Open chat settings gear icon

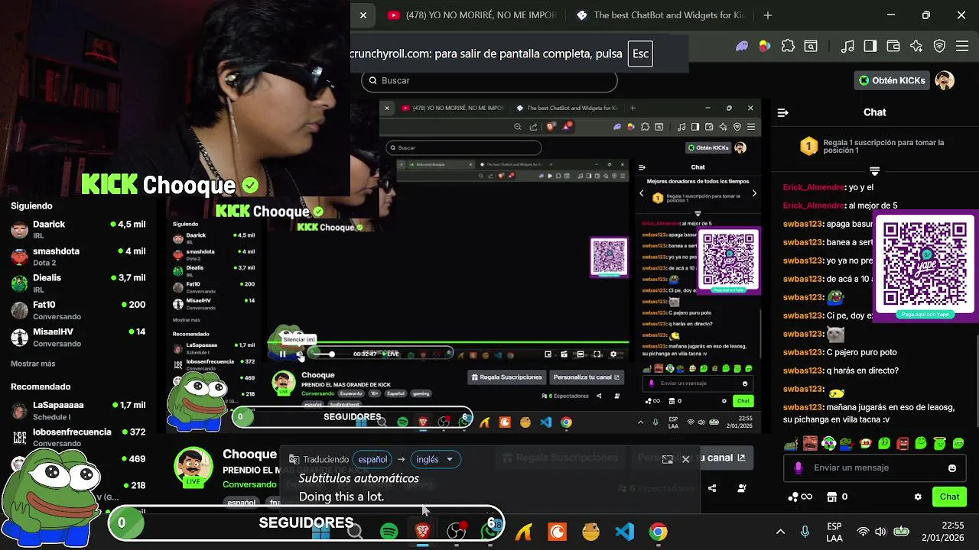(x=918, y=497)
